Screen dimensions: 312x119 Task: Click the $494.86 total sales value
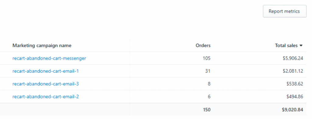295,96
